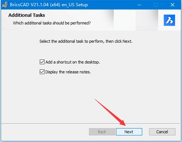Proceed with the Next button
The height and width of the screenshot is (142, 182).
coord(129,132)
